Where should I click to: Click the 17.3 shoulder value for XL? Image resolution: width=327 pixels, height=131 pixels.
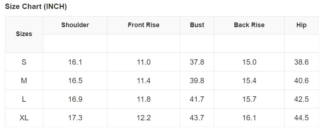coord(75,118)
